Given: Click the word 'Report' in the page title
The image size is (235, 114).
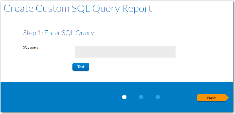Looking at the screenshot, I should pyautogui.click(x=137, y=8).
